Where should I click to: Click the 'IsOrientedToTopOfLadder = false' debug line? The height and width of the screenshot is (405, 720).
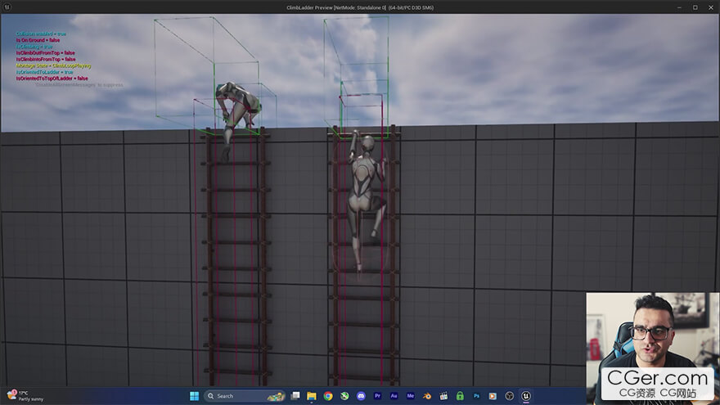pos(52,79)
